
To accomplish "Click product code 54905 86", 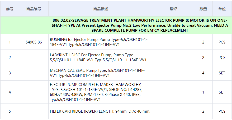I will pyautogui.click(x=34, y=42).
